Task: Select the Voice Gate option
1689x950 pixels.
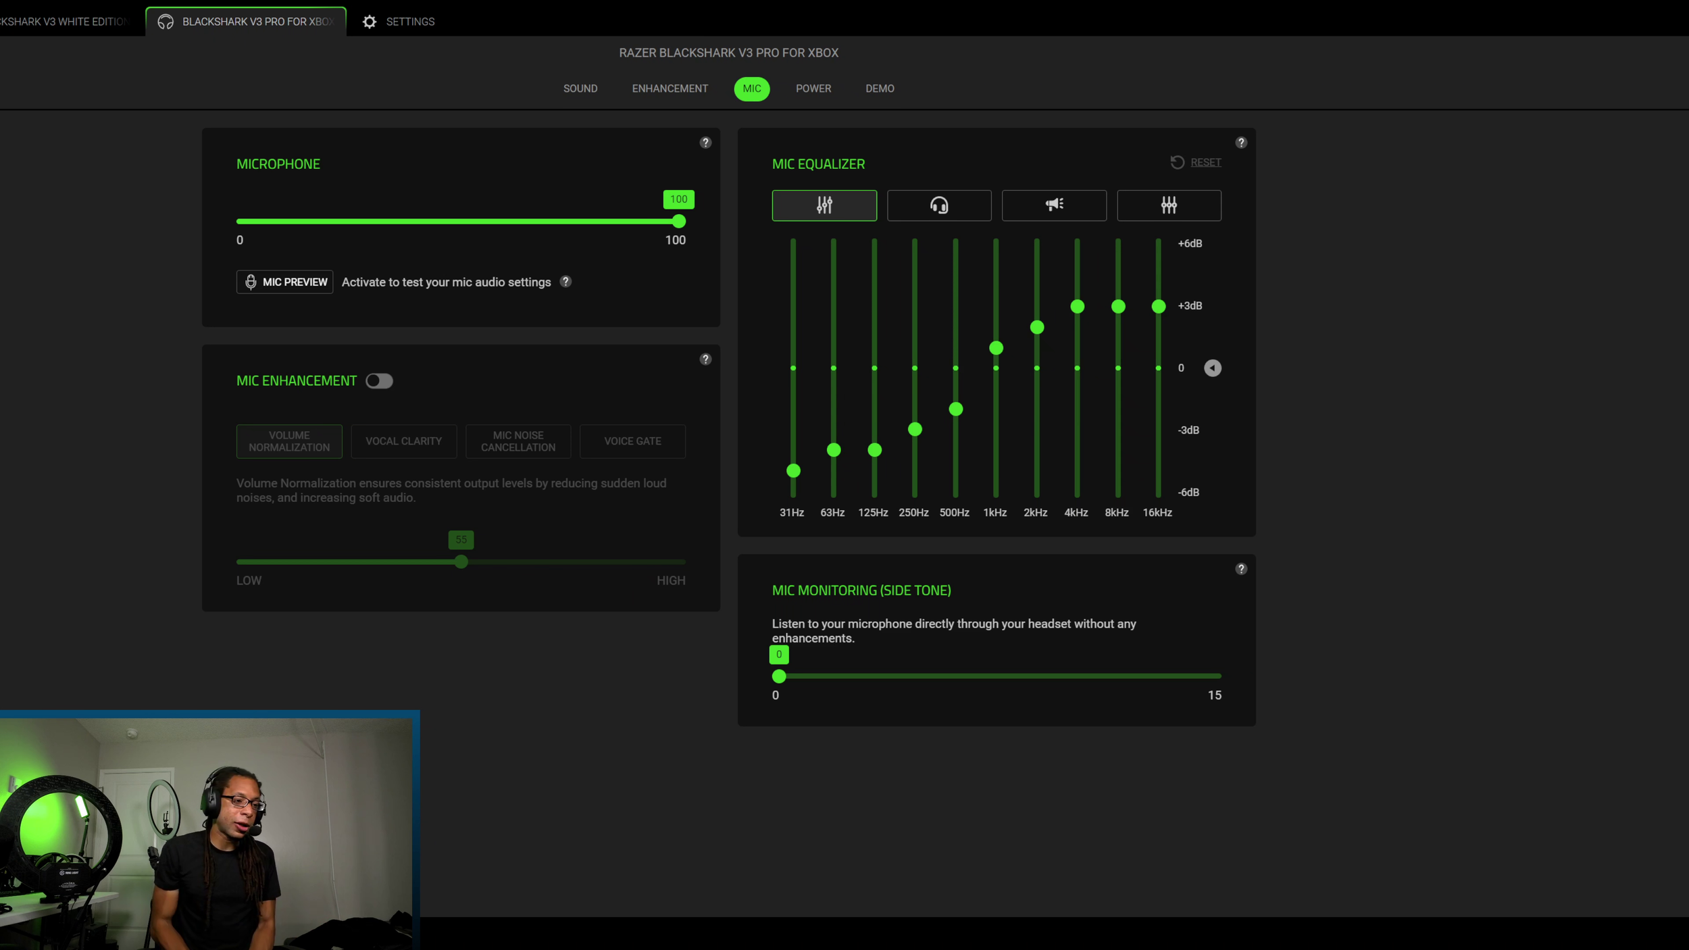Action: [x=632, y=441]
